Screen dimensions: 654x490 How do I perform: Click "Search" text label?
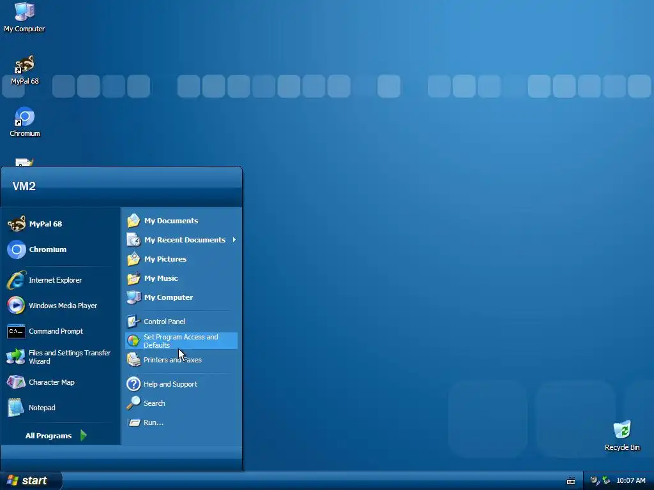(155, 403)
